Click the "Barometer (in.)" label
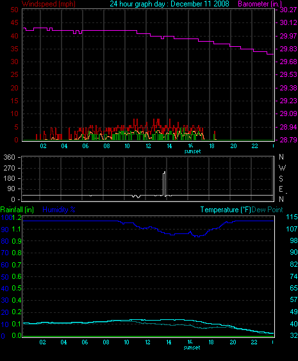The image size is (298, 361). pyautogui.click(x=260, y=4)
